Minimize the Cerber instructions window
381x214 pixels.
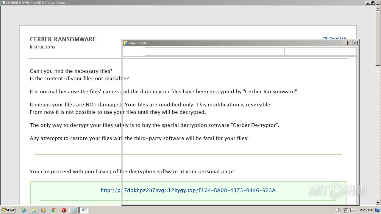368,2
